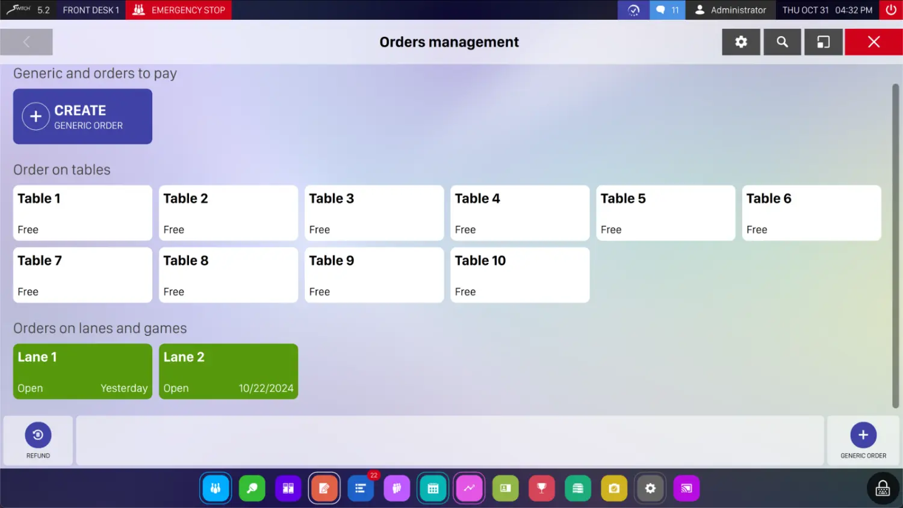
Task: Open the orange orders notepad app
Action: coord(324,488)
